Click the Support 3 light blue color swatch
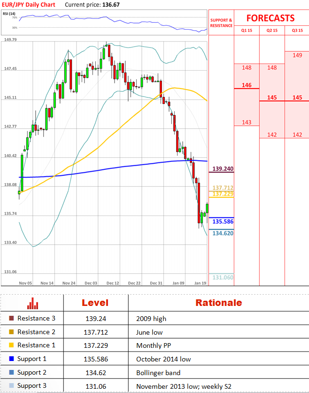The width and height of the screenshot is (309, 393). (x=11, y=385)
